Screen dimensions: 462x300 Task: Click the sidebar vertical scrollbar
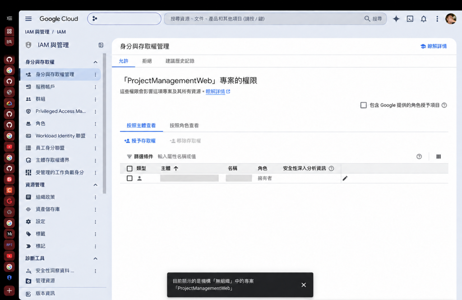pos(104,124)
